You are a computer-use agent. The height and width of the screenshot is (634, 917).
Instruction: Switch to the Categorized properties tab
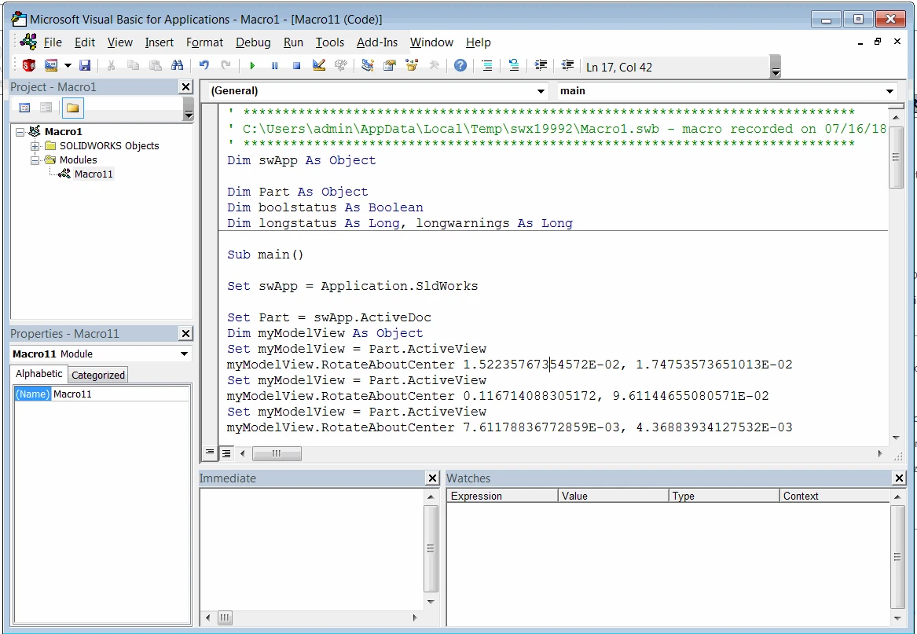98,375
